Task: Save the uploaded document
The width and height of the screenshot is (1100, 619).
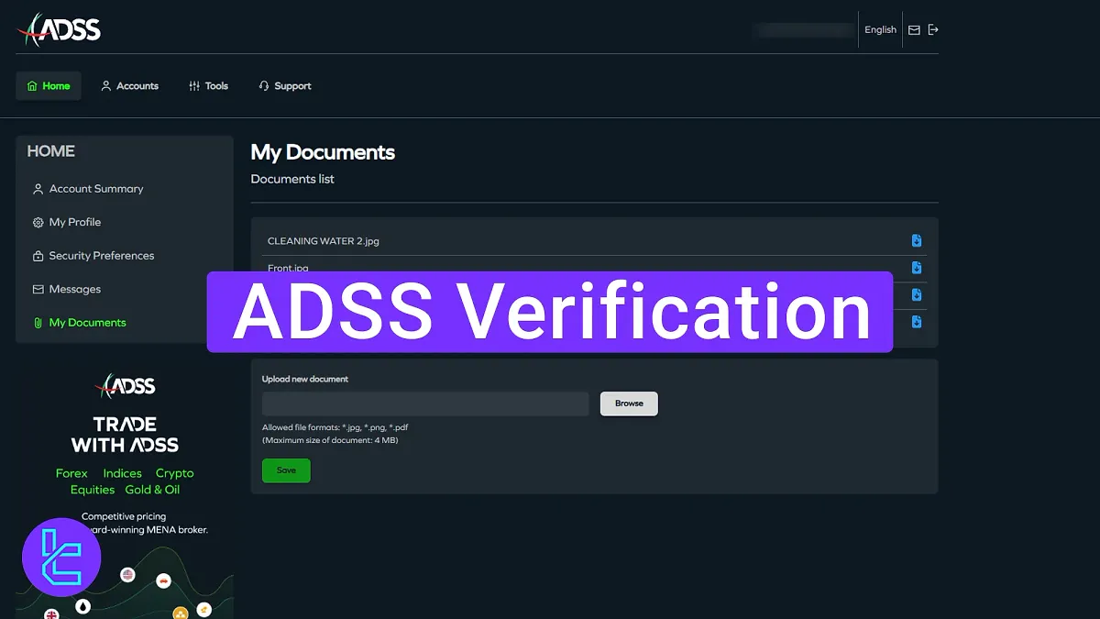Action: (285, 470)
